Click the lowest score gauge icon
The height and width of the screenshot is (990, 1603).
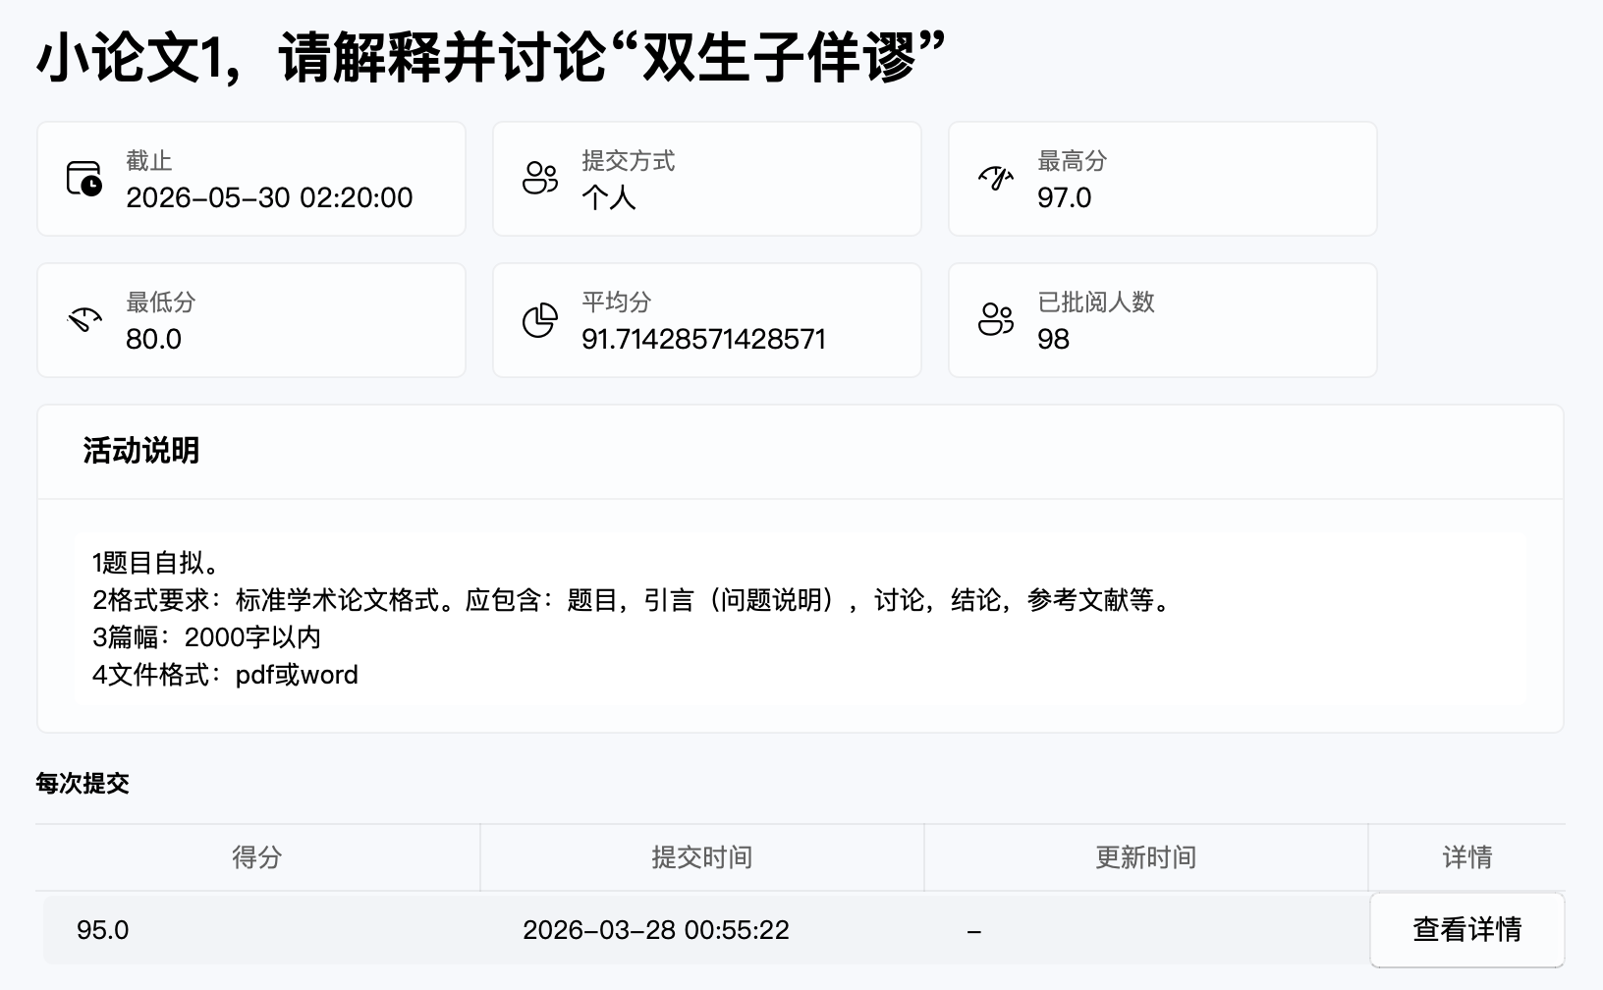[x=84, y=320]
